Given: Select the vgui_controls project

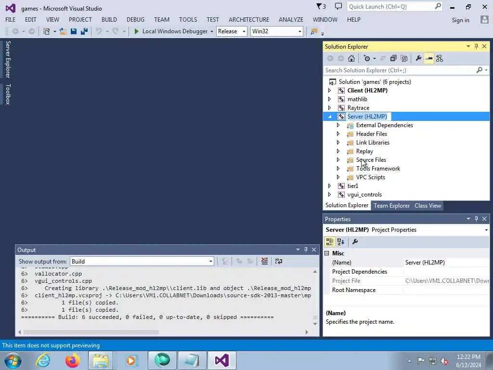Looking at the screenshot, I should click(x=364, y=195).
